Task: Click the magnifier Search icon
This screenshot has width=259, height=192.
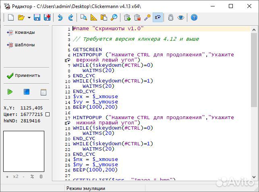Action: [x=114, y=17]
